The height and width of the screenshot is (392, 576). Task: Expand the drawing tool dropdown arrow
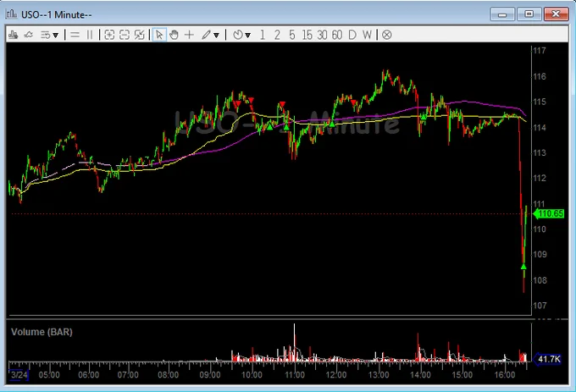(216, 36)
